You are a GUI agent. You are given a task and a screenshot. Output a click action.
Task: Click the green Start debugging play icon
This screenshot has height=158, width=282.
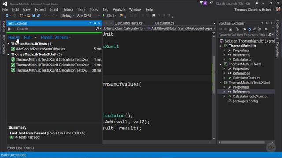(104, 15)
